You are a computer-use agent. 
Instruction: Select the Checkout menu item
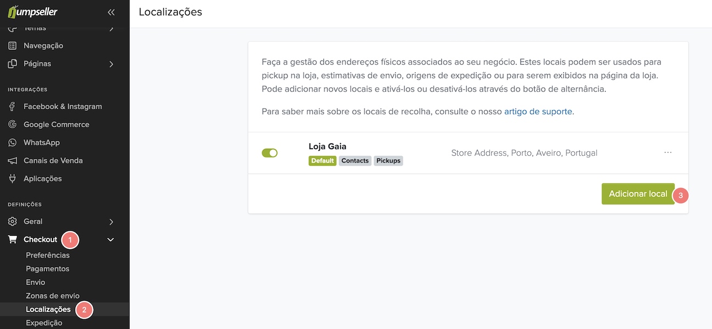point(40,240)
